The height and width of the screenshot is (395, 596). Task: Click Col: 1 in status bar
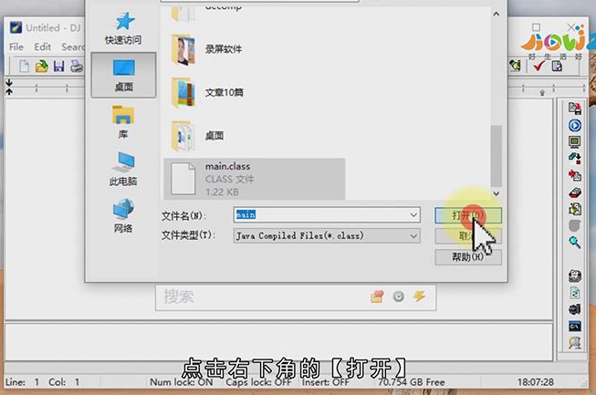coord(64,381)
